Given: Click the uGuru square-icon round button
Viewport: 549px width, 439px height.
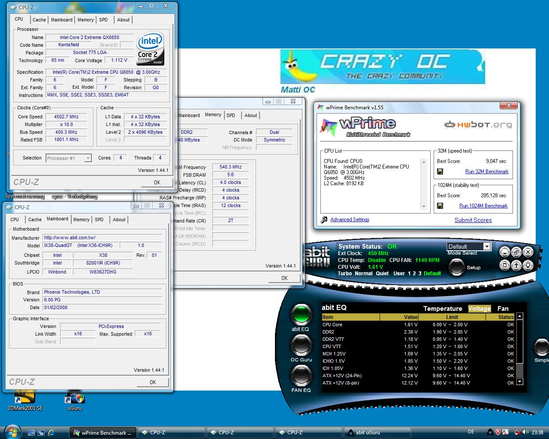Looking at the screenshot, I should tap(504, 265).
